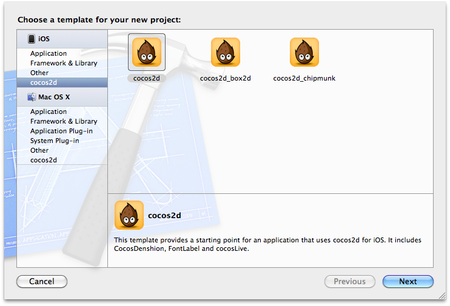Select Other under the iOS section
This screenshot has height=306, width=450.
point(39,73)
